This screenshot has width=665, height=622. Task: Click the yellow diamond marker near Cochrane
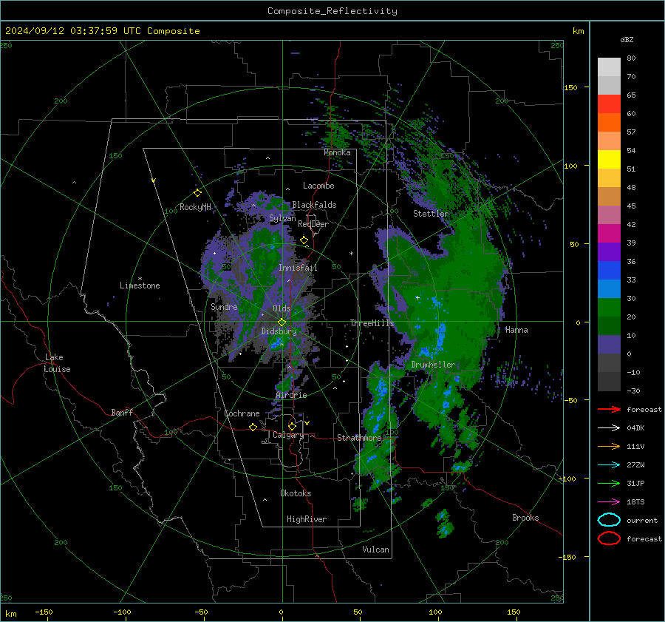tap(253, 427)
